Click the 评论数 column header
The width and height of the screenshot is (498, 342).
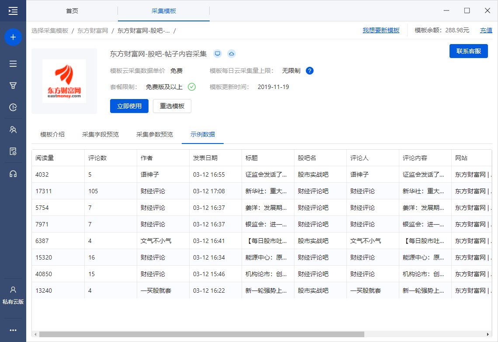(x=111, y=158)
